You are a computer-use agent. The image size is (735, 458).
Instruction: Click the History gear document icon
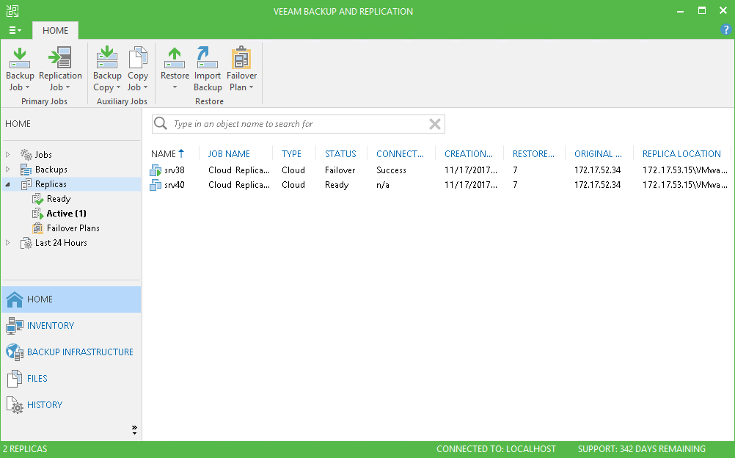pos(15,405)
